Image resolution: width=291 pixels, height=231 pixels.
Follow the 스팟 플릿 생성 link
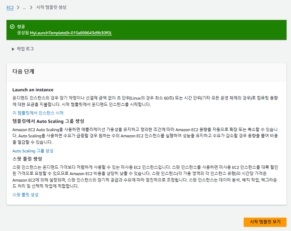(x=25, y=195)
